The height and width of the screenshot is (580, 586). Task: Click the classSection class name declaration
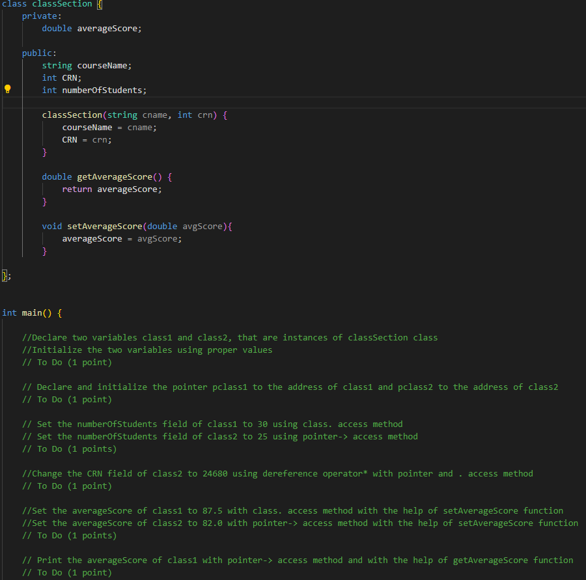click(61, 5)
